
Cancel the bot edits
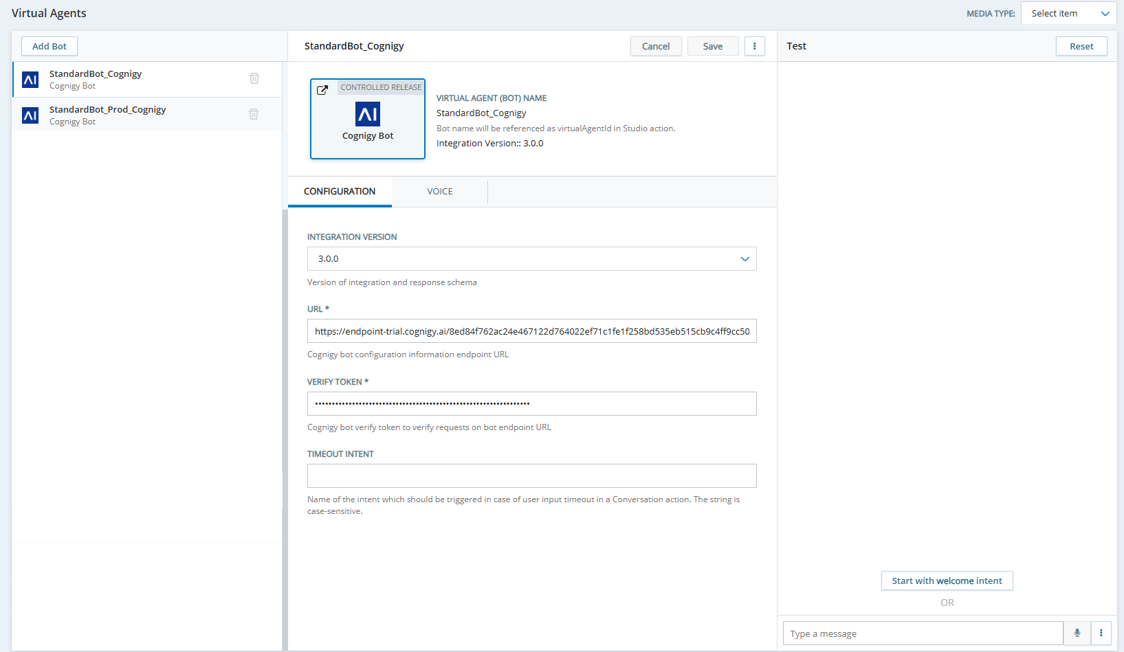coord(655,46)
